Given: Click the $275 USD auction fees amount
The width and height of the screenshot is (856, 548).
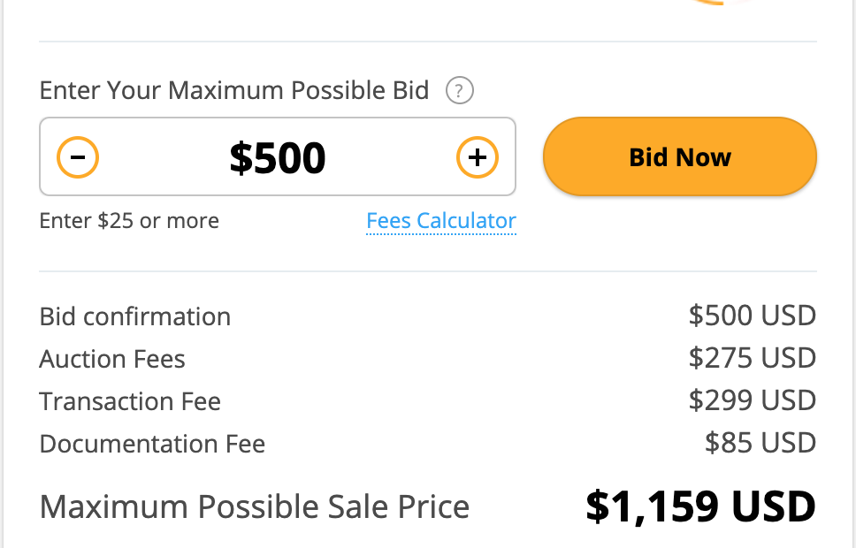Looking at the screenshot, I should [753, 358].
